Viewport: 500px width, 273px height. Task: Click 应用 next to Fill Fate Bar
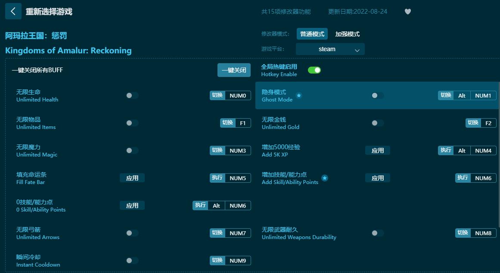coord(132,178)
